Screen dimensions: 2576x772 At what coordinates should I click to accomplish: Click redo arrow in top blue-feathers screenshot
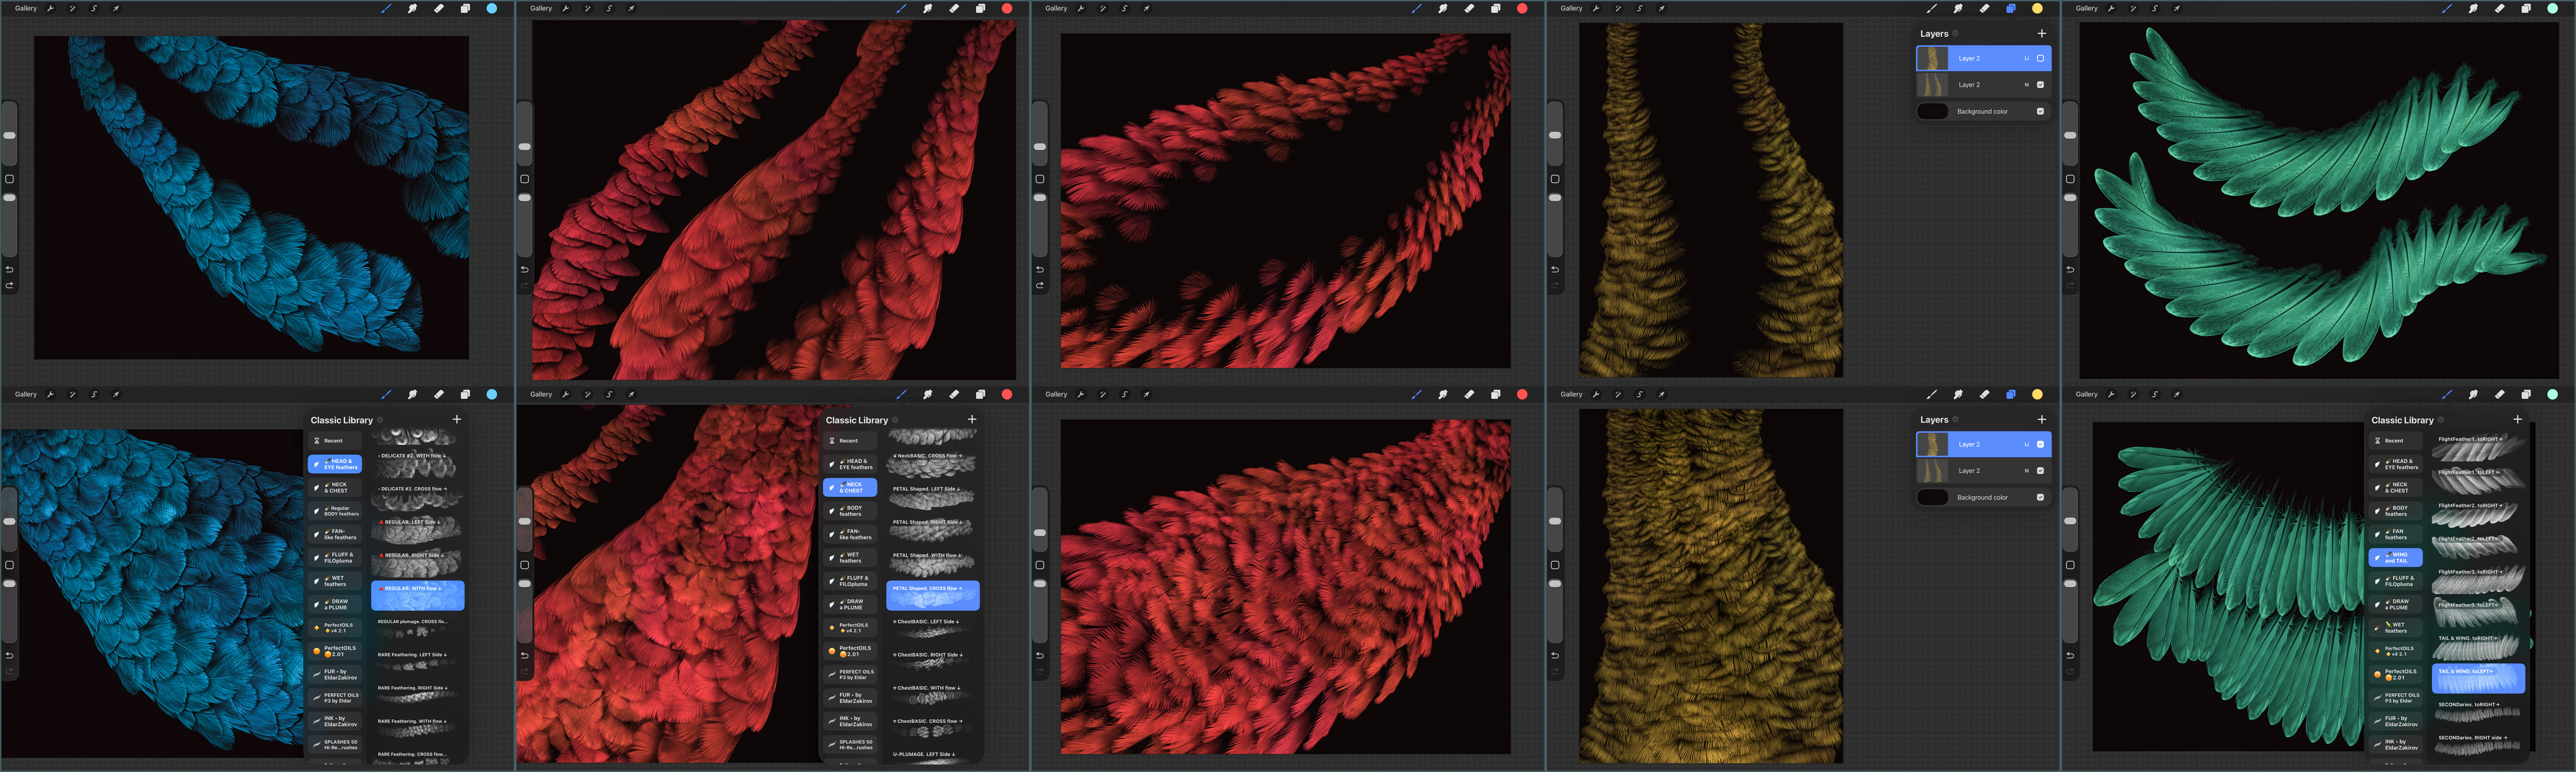tap(10, 285)
